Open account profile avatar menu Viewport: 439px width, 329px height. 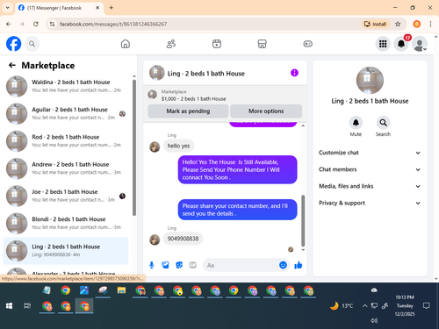[x=420, y=44]
